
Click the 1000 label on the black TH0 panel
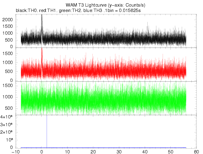click(8, 33)
